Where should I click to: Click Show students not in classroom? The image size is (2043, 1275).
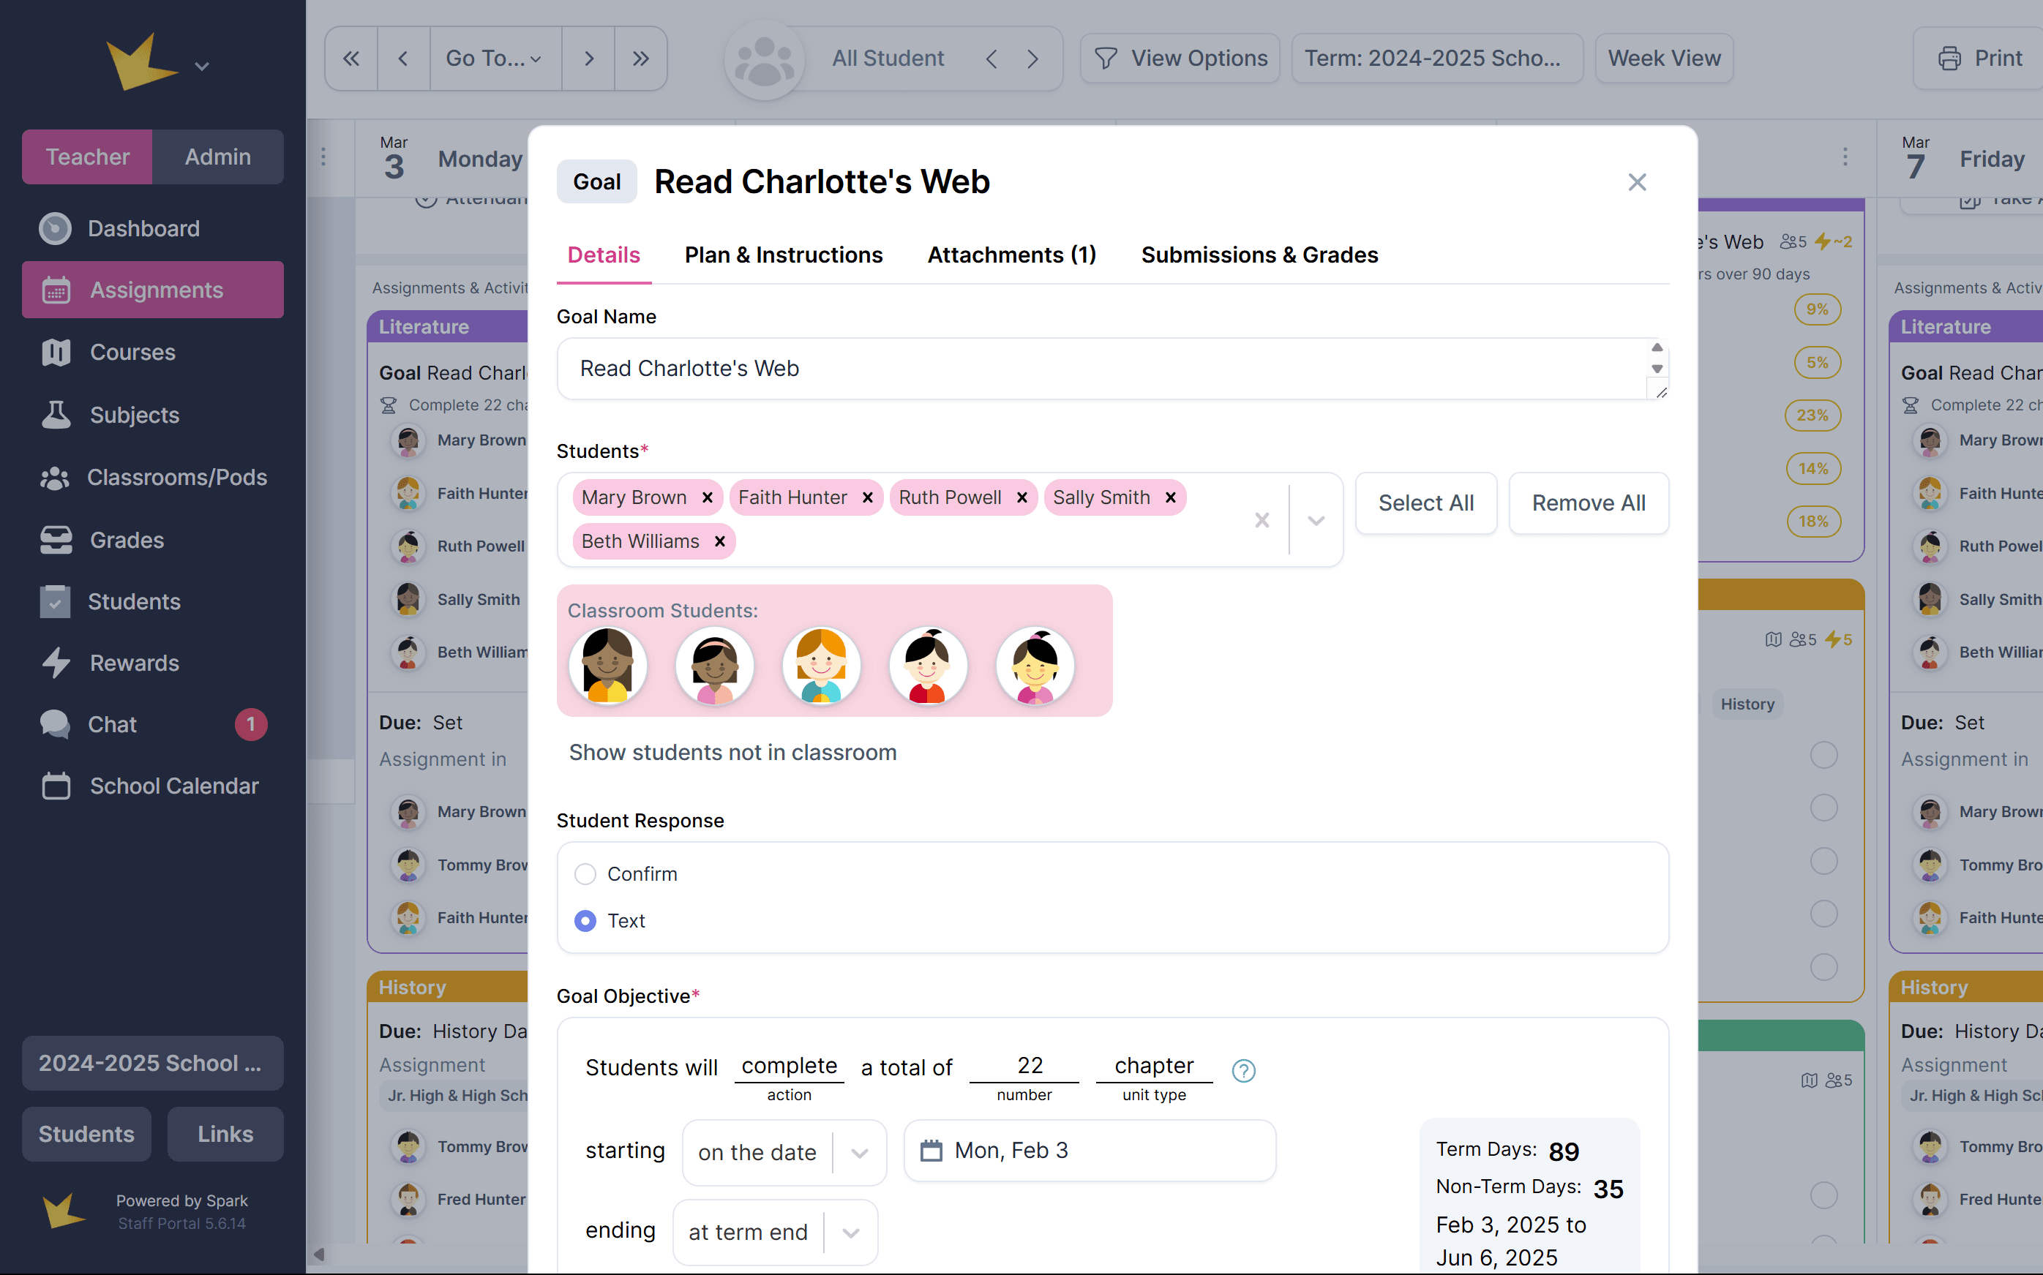pos(732,752)
